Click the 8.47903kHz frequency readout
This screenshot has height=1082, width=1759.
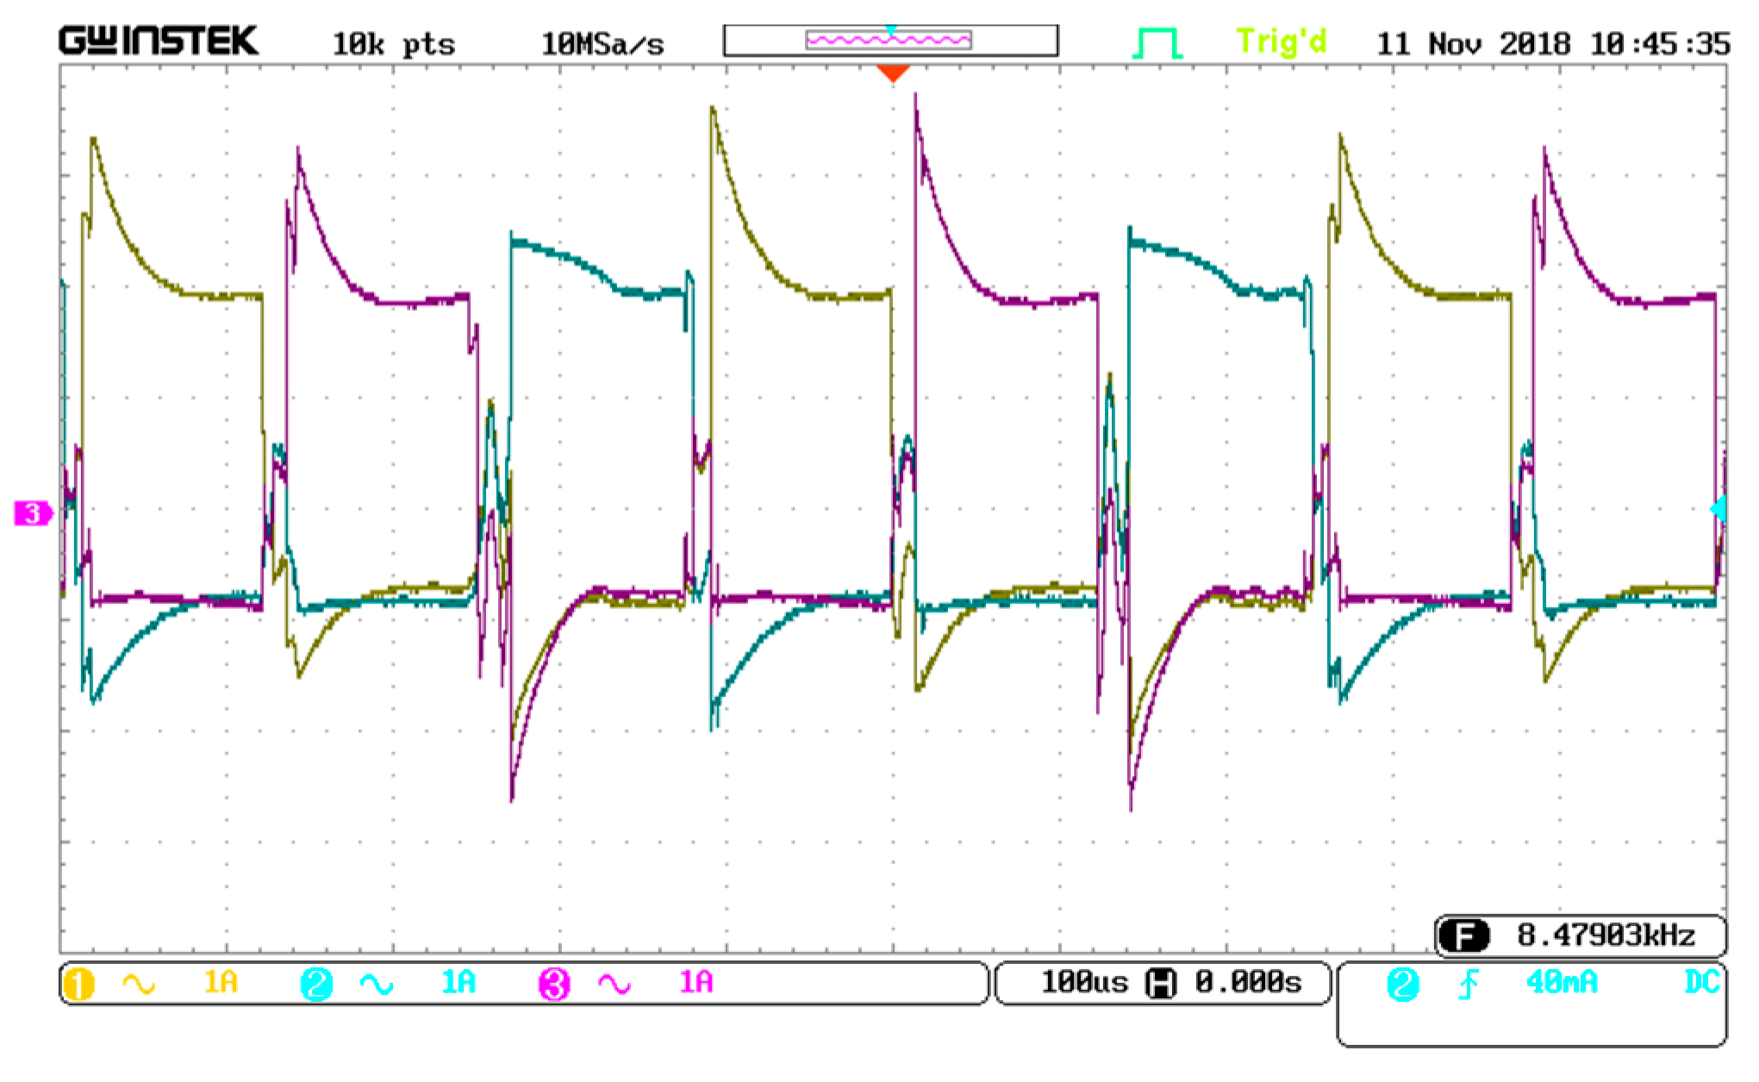click(1606, 936)
